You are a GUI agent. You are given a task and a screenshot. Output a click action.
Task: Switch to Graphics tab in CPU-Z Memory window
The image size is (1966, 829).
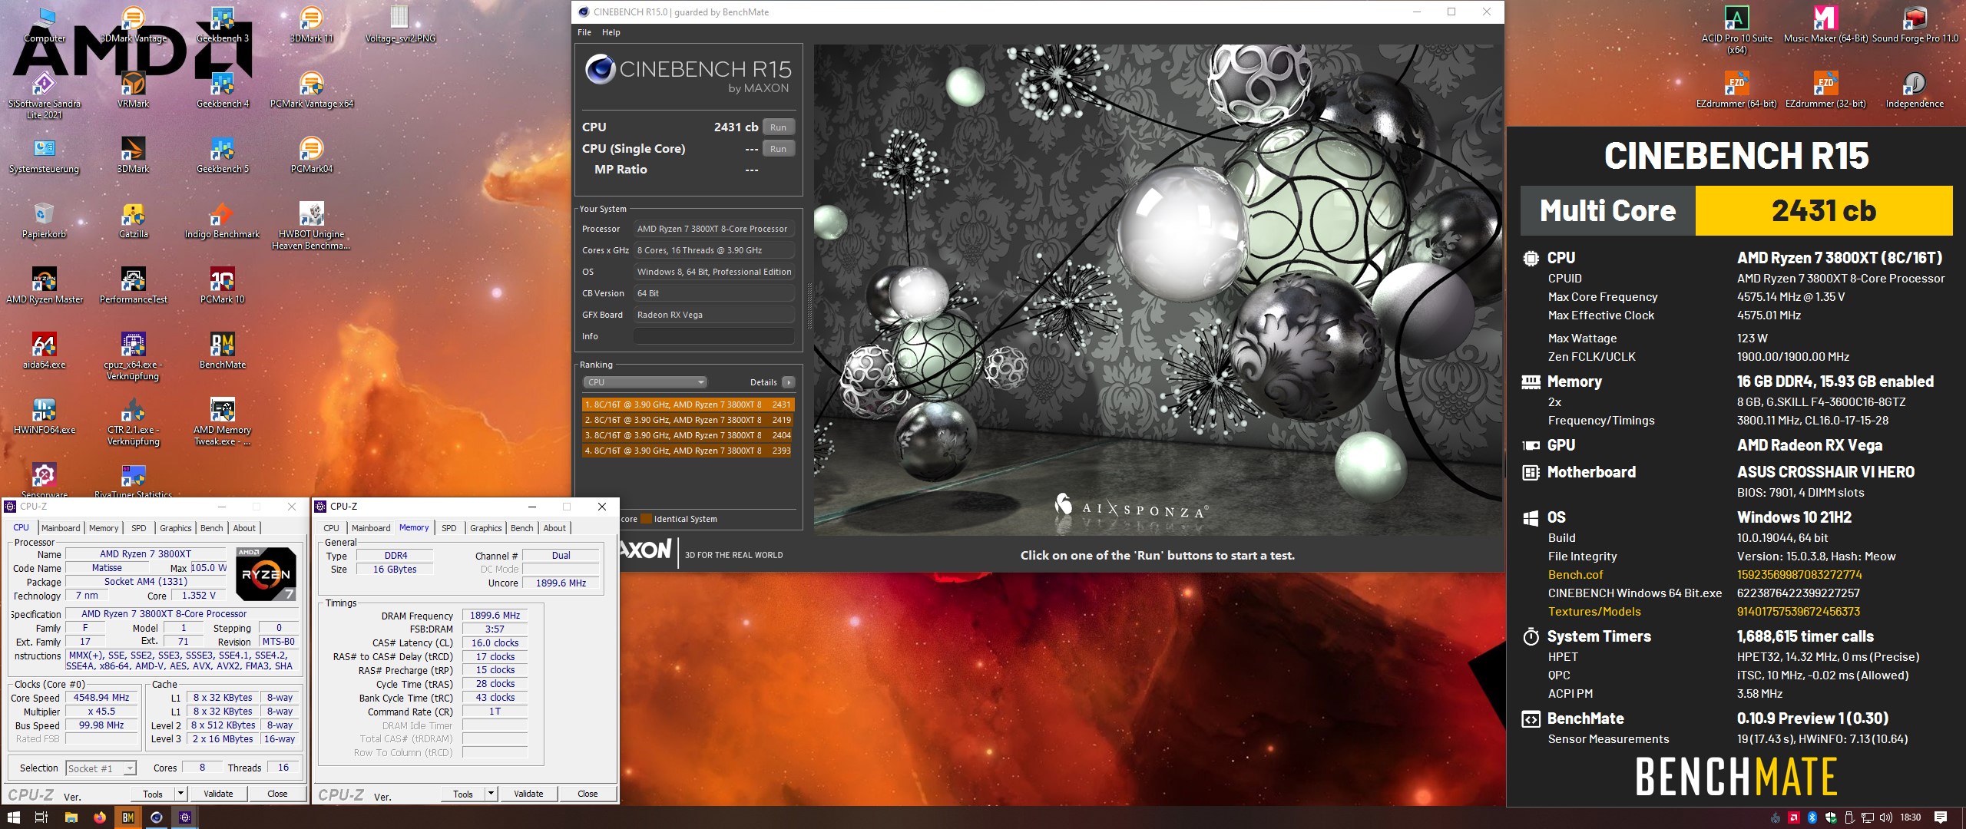click(x=486, y=528)
